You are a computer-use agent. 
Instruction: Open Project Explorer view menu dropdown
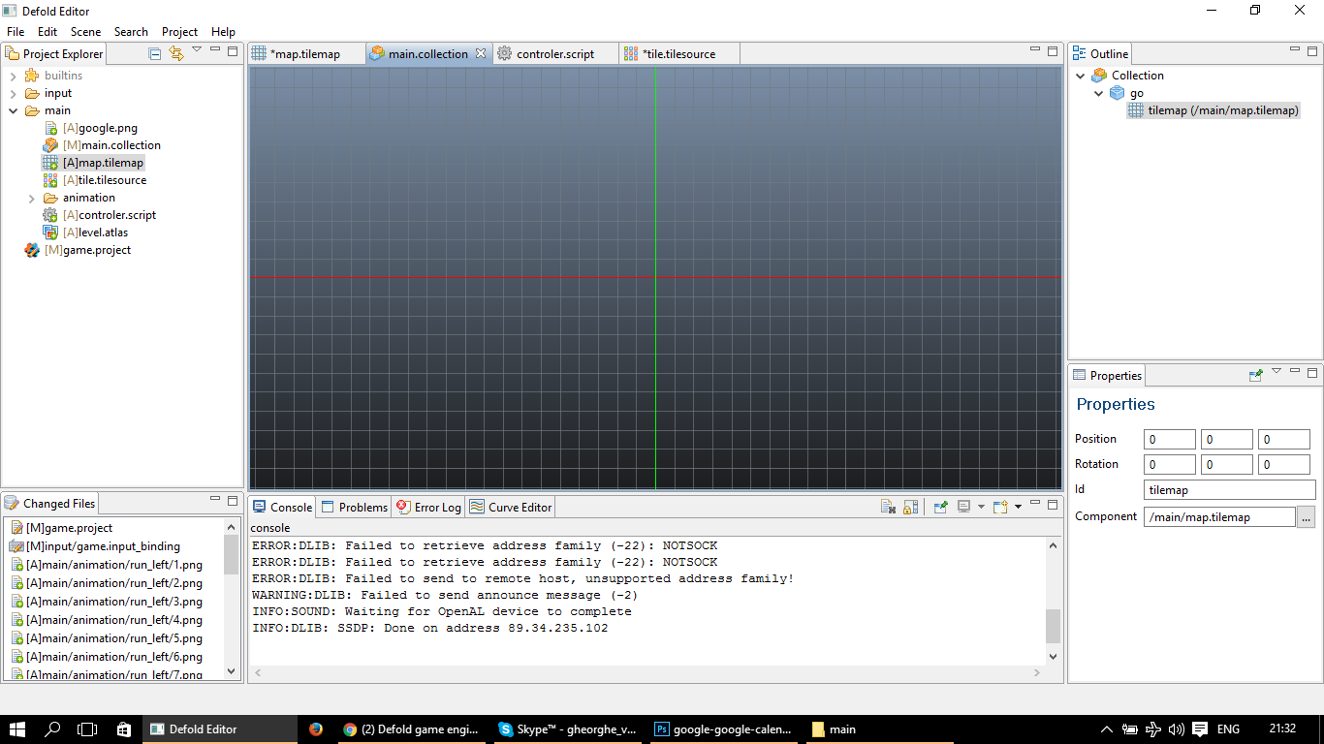click(x=197, y=50)
